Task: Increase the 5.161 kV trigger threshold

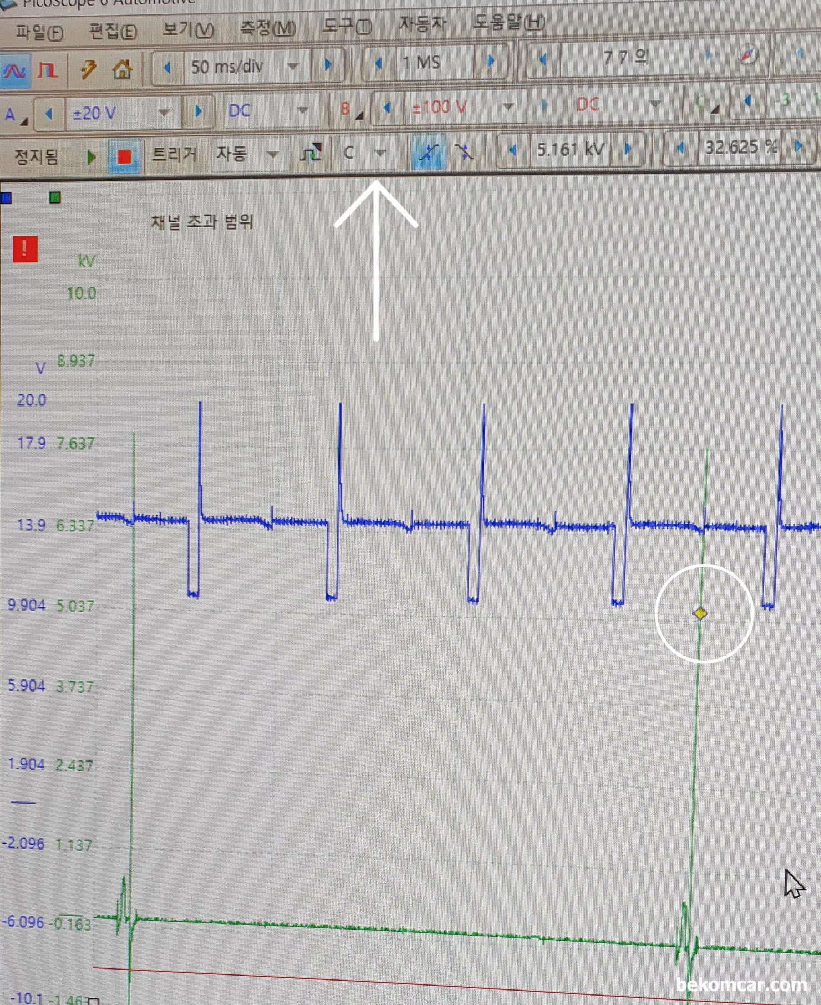Action: (x=628, y=149)
